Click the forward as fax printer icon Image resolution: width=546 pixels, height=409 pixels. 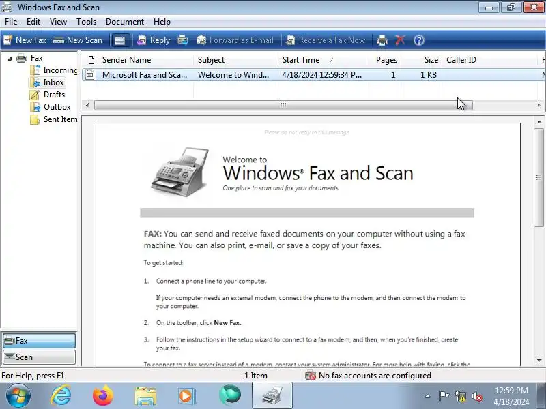183,40
